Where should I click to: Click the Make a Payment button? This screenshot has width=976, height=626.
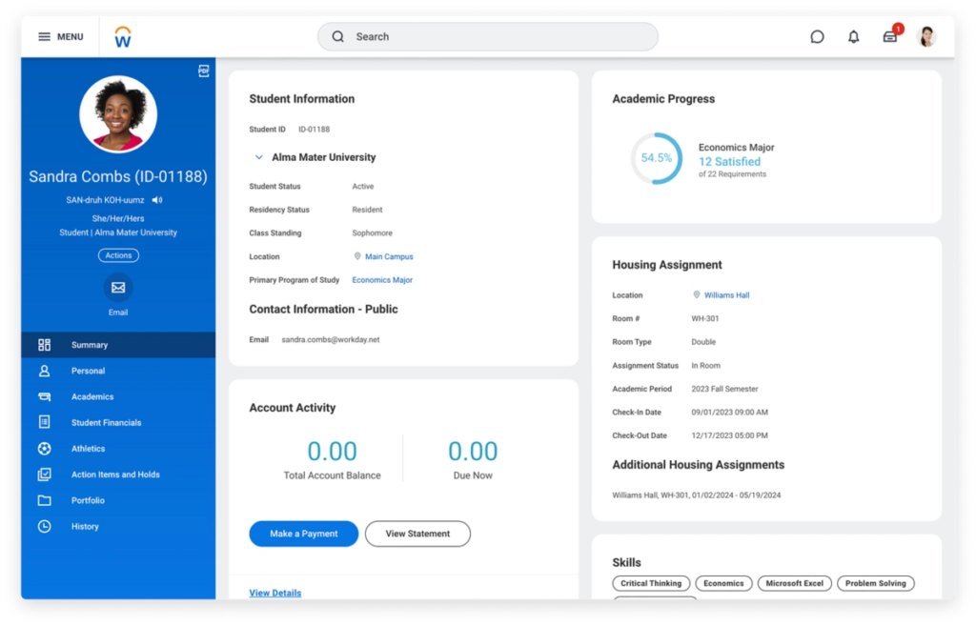[303, 534]
